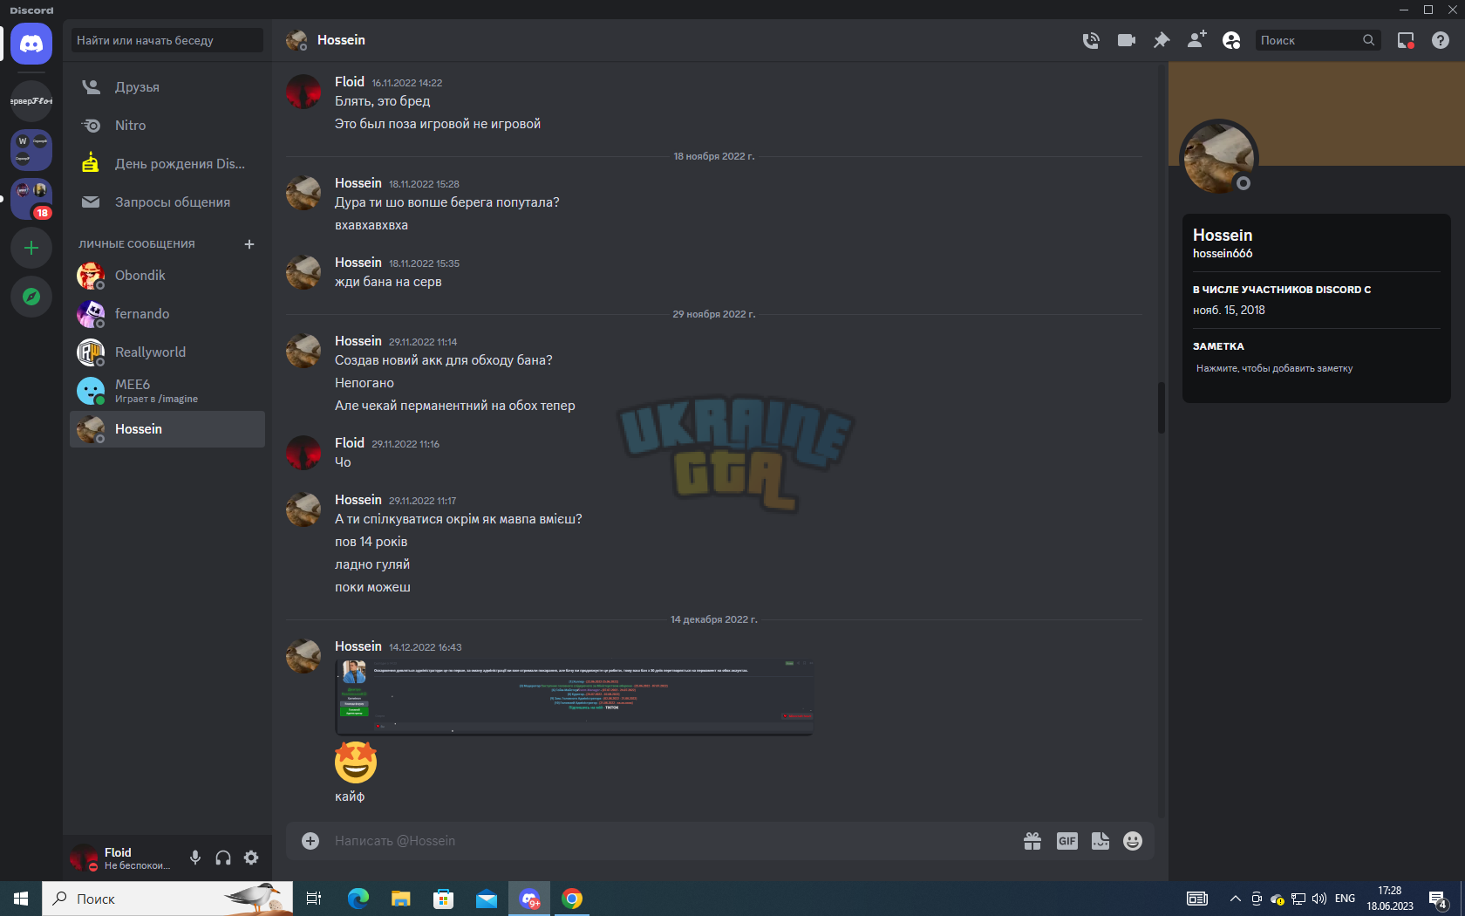The width and height of the screenshot is (1465, 916).
Task: Open the Reallyworld conversation
Action: (x=167, y=352)
